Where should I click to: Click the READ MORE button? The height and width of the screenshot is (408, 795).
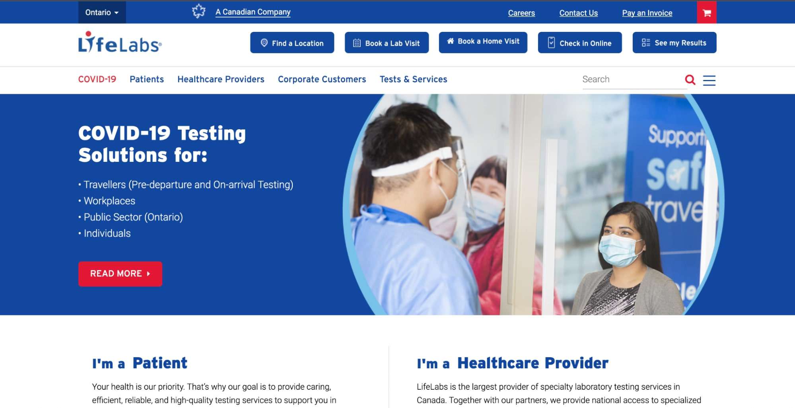tap(120, 274)
